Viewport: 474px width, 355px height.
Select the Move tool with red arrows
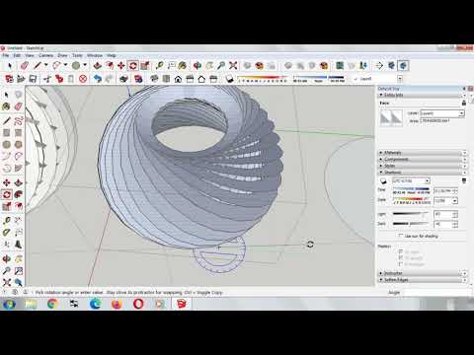[x=121, y=66]
